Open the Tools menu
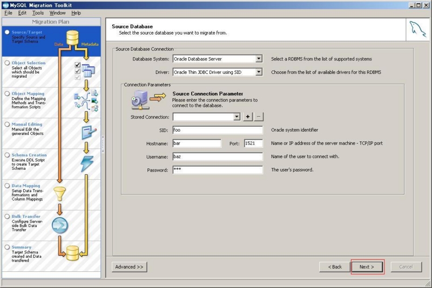The image size is (432, 288). 38,13
